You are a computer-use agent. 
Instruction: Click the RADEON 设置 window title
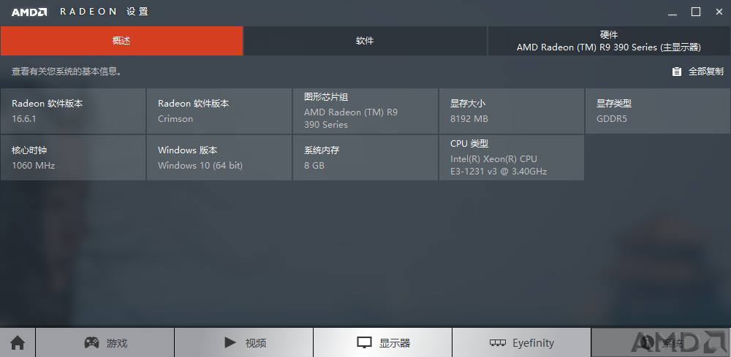pos(104,12)
